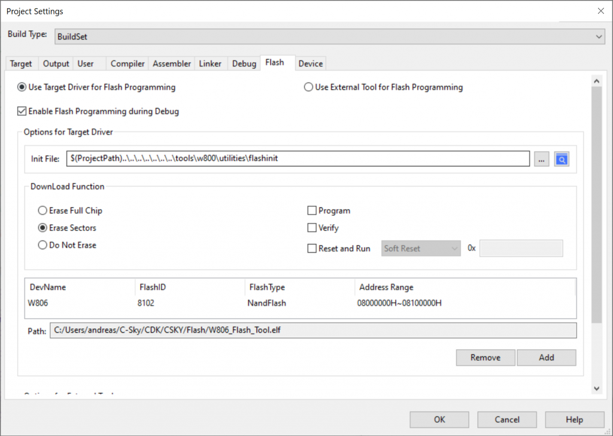The height and width of the screenshot is (436, 613).
Task: Select the W806 device row
Action: [301, 303]
